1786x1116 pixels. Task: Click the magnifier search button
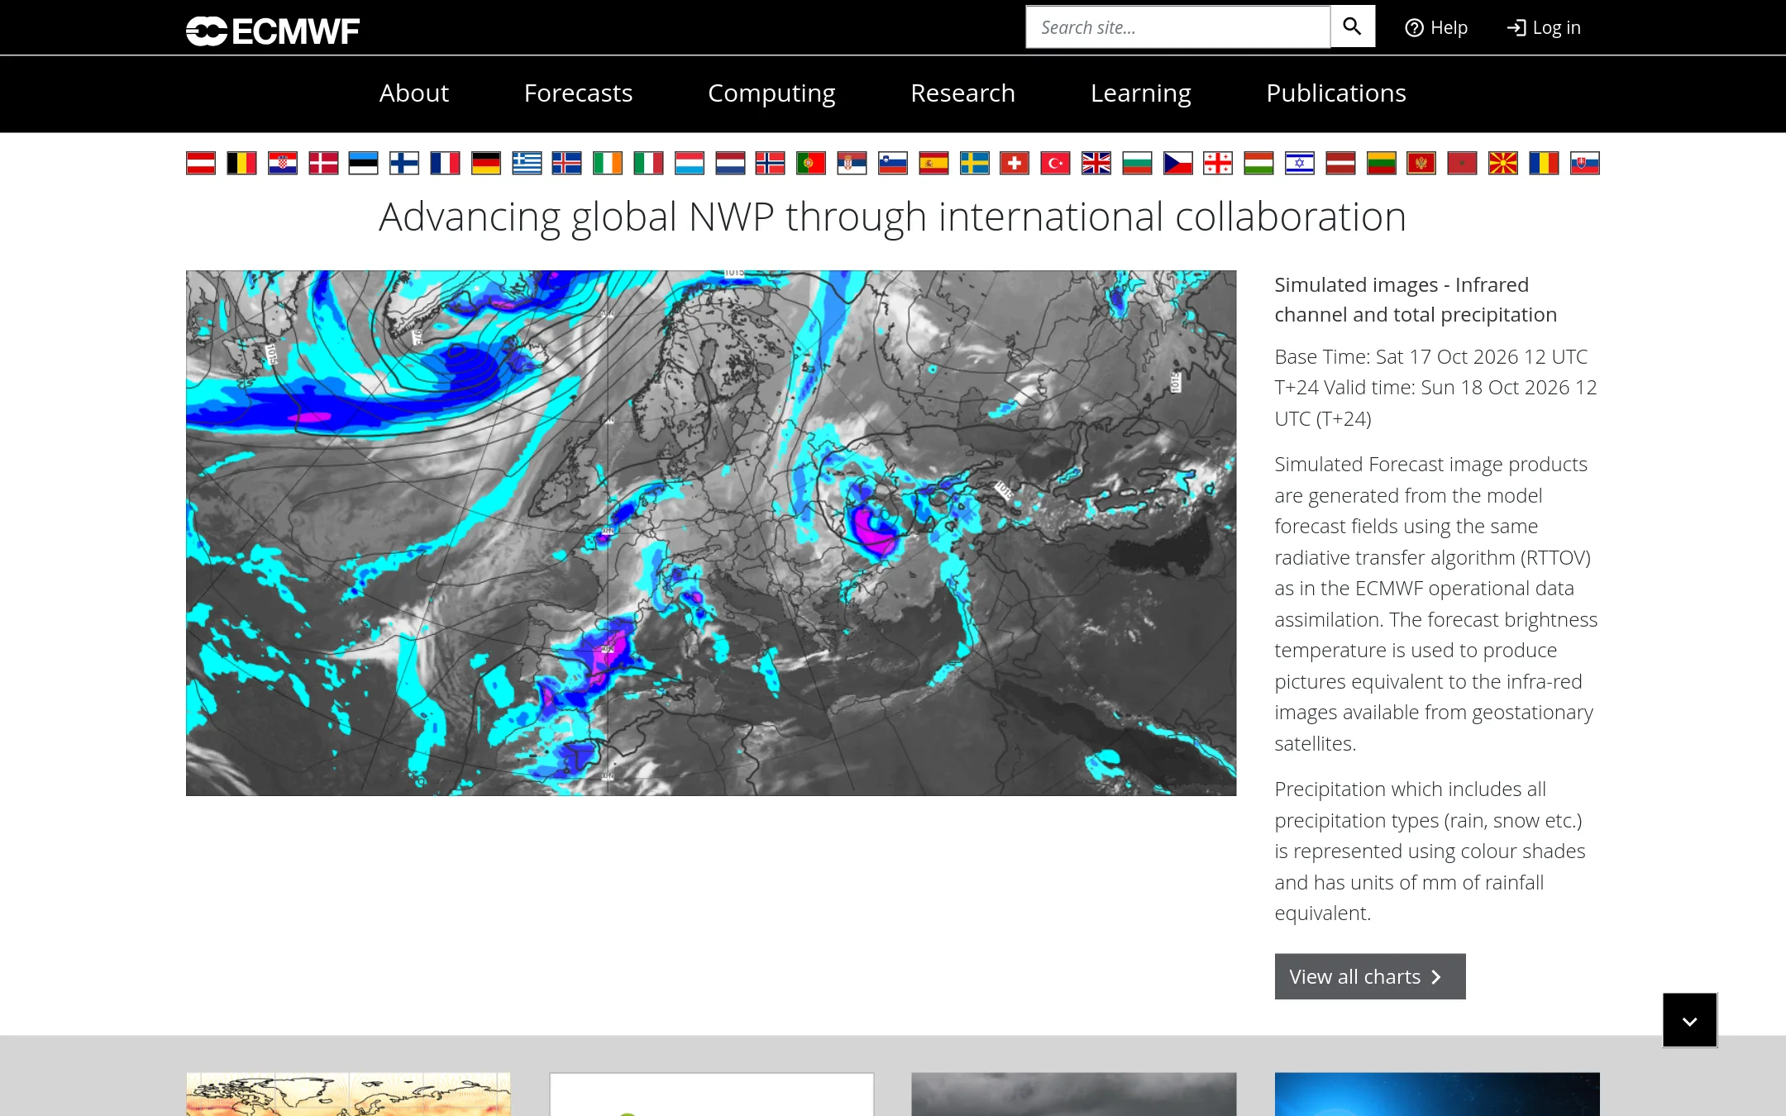point(1352,26)
